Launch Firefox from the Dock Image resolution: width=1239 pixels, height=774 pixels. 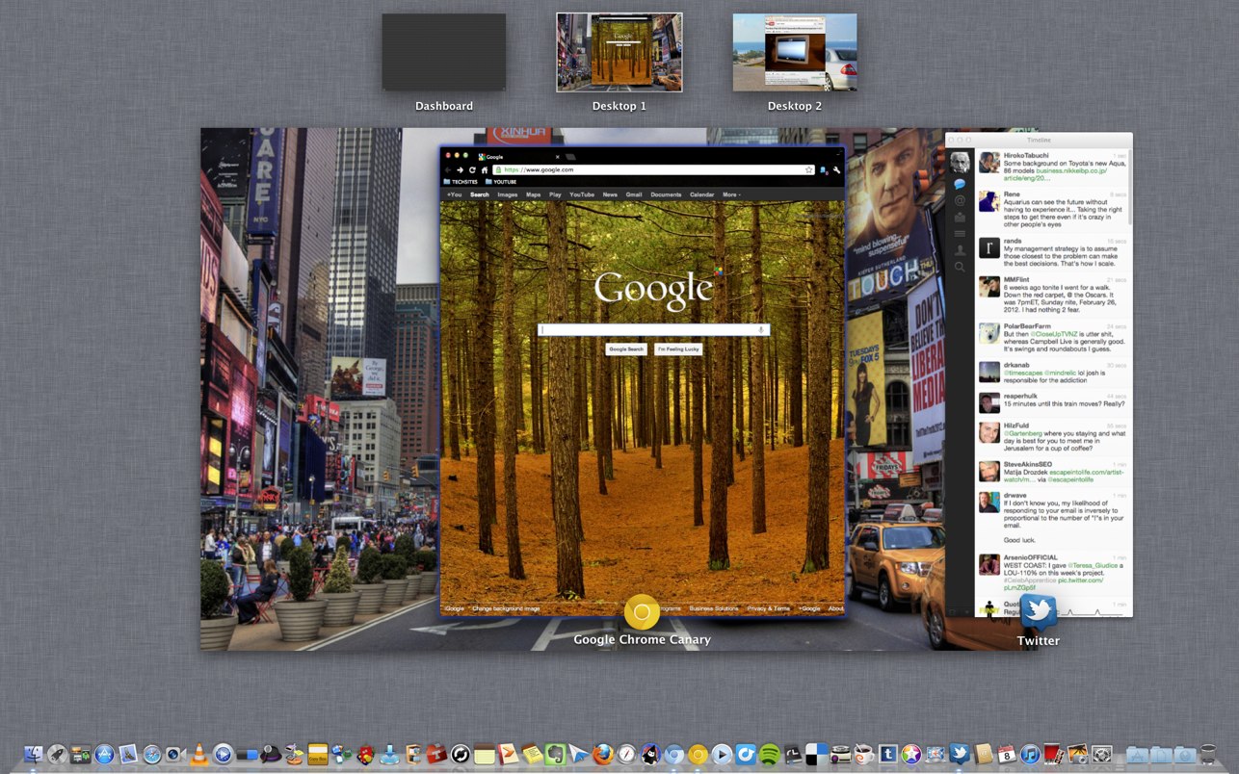(603, 754)
